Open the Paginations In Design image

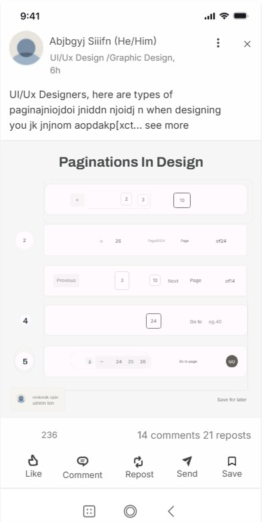[x=131, y=279]
